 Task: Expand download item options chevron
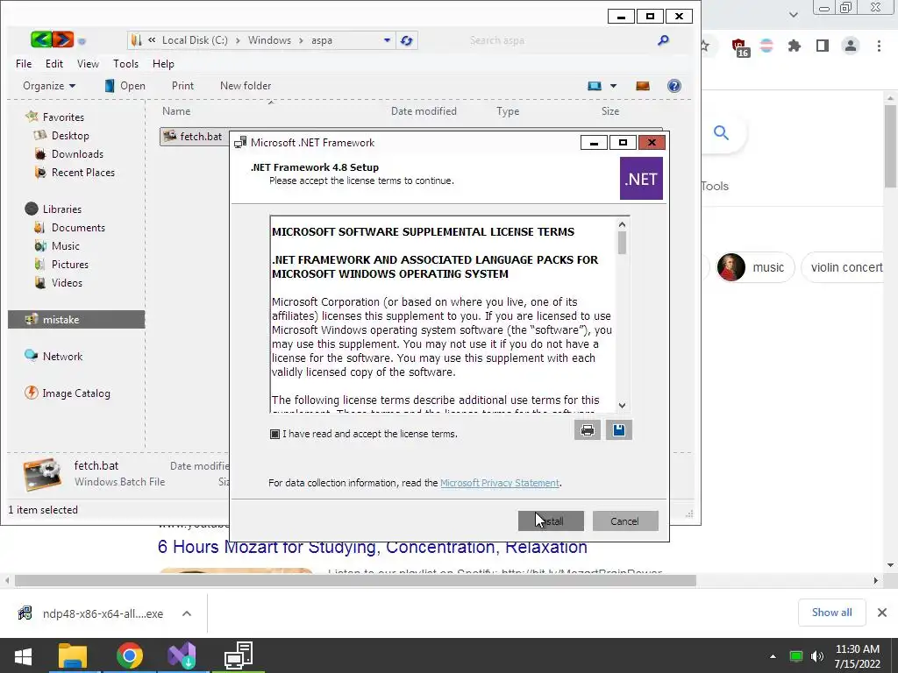(187, 613)
